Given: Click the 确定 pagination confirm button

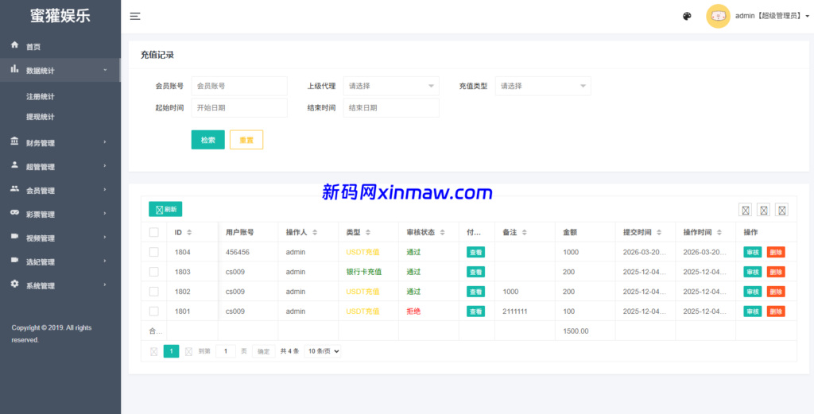Looking at the screenshot, I should (x=264, y=351).
